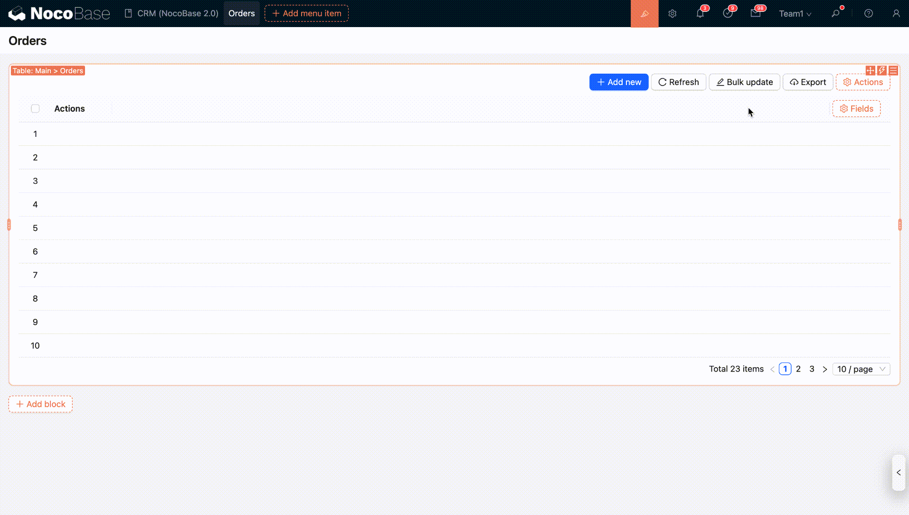This screenshot has height=515, width=909.
Task: Open the 10 / page size dropdown
Action: tap(861, 369)
